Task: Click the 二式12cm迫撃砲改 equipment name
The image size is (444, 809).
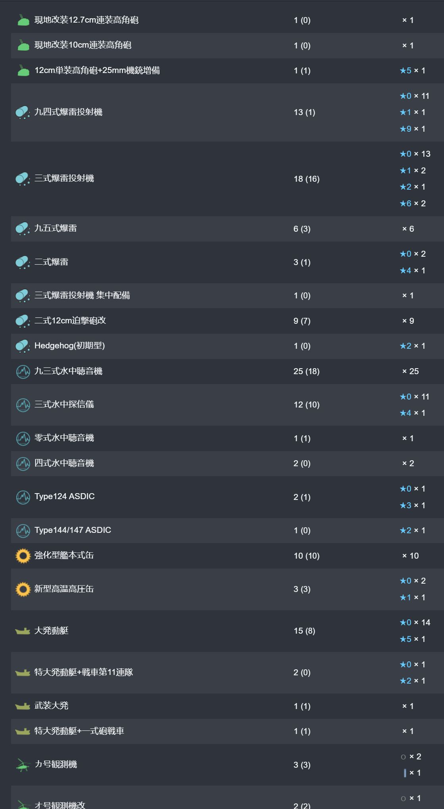Action: (x=70, y=321)
